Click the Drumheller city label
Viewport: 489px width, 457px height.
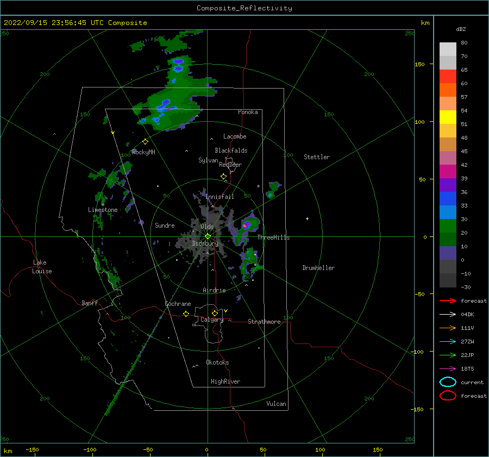[318, 268]
